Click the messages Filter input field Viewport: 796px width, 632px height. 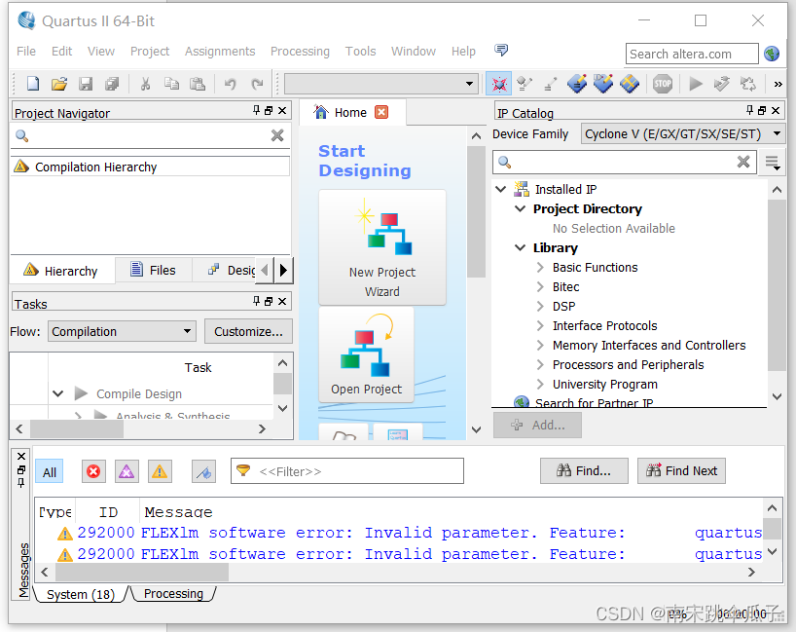(x=347, y=471)
